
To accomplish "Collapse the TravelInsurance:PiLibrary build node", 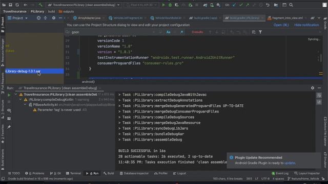I will pos(16,95).
